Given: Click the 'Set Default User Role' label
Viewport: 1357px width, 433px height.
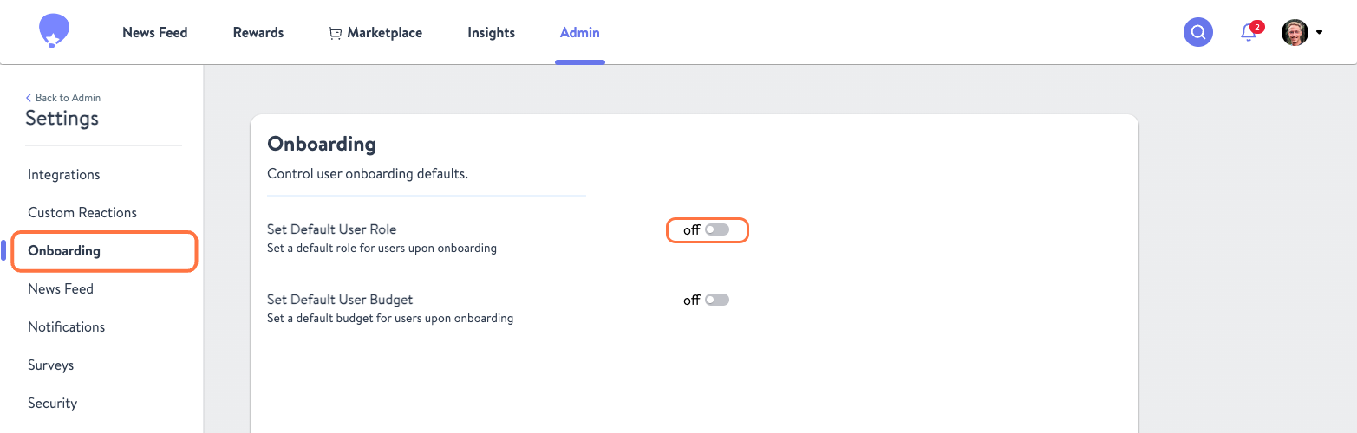Looking at the screenshot, I should (x=332, y=229).
